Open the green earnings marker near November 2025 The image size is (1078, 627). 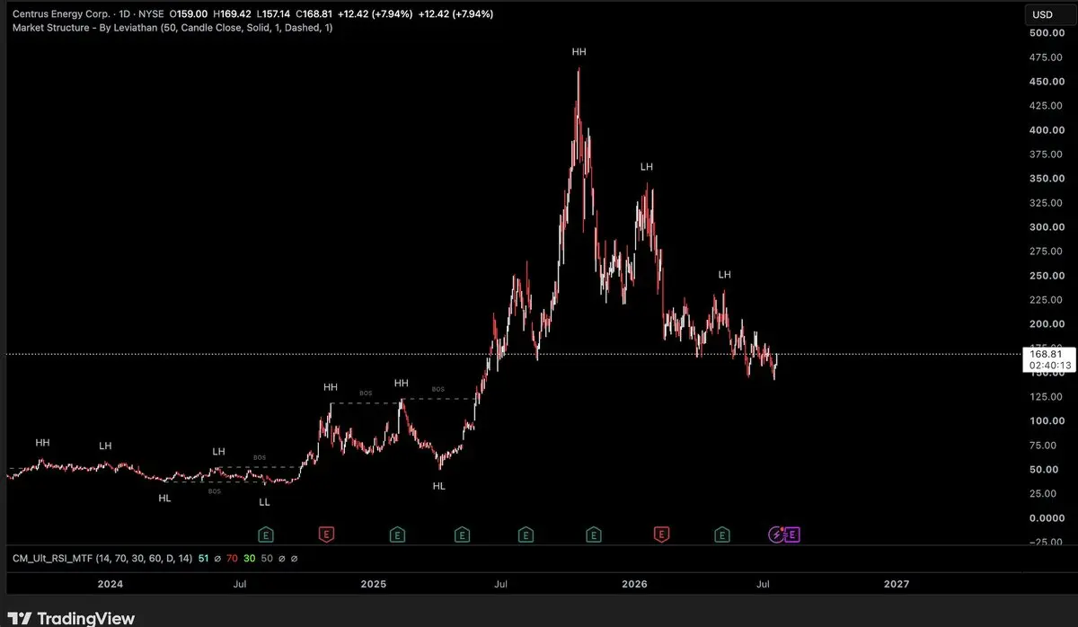(x=594, y=535)
